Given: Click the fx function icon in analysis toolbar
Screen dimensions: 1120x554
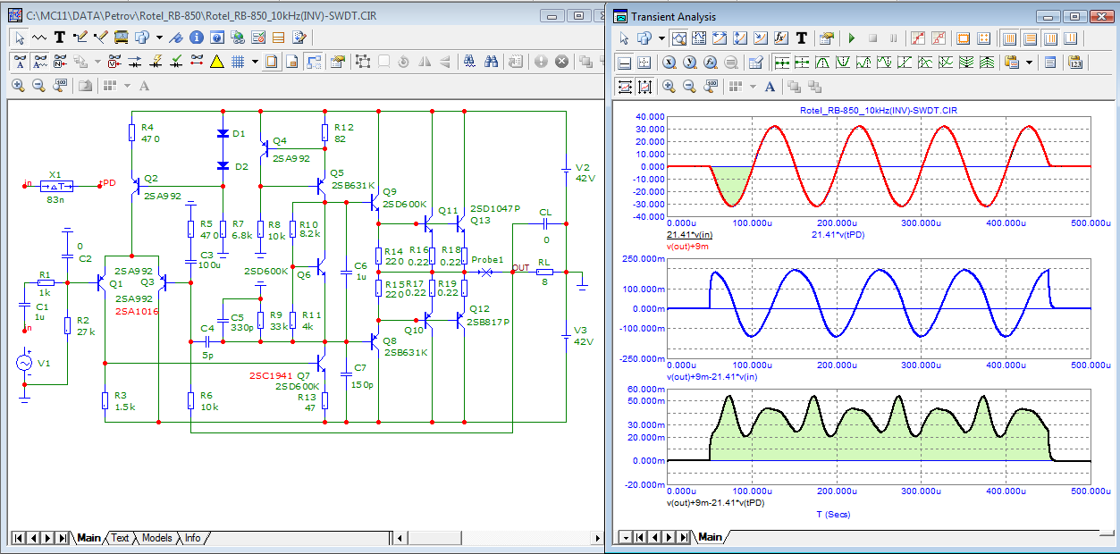Looking at the screenshot, I should coord(780,38).
